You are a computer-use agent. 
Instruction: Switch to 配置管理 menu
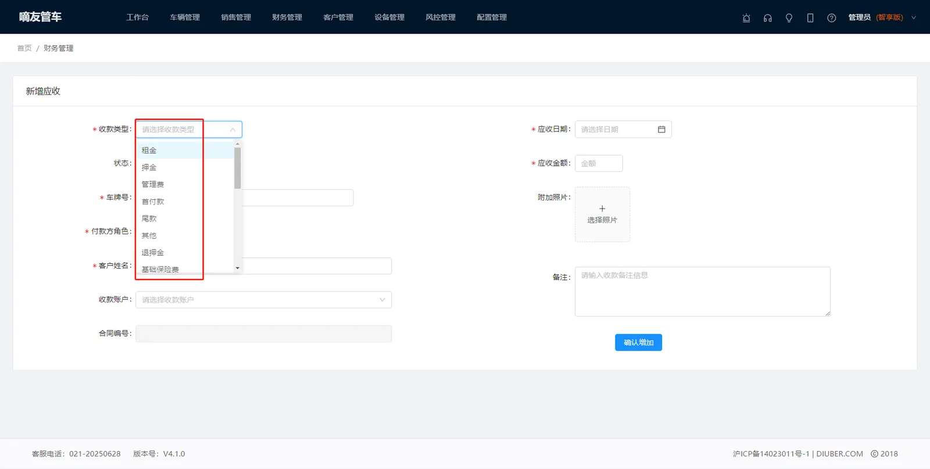pos(492,17)
